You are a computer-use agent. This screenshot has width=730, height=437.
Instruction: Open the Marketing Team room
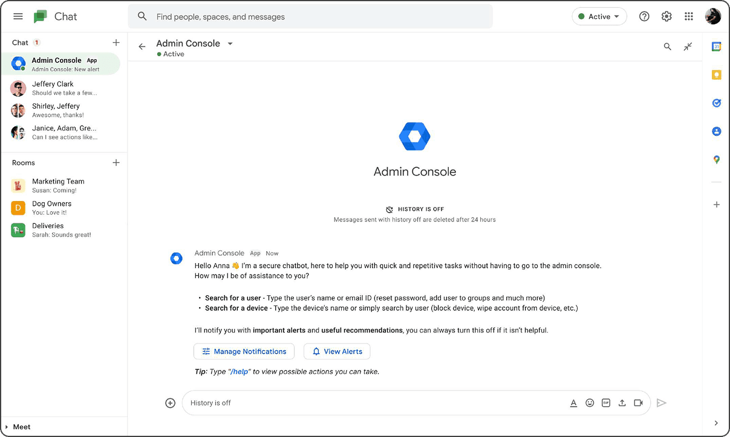pyautogui.click(x=60, y=185)
